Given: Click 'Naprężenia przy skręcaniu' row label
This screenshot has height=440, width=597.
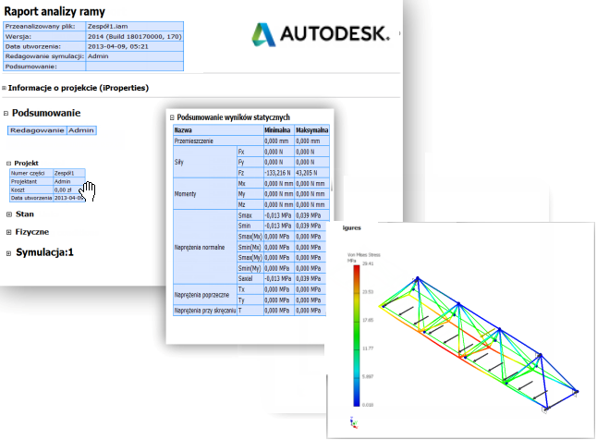Looking at the screenshot, I should (x=205, y=311).
